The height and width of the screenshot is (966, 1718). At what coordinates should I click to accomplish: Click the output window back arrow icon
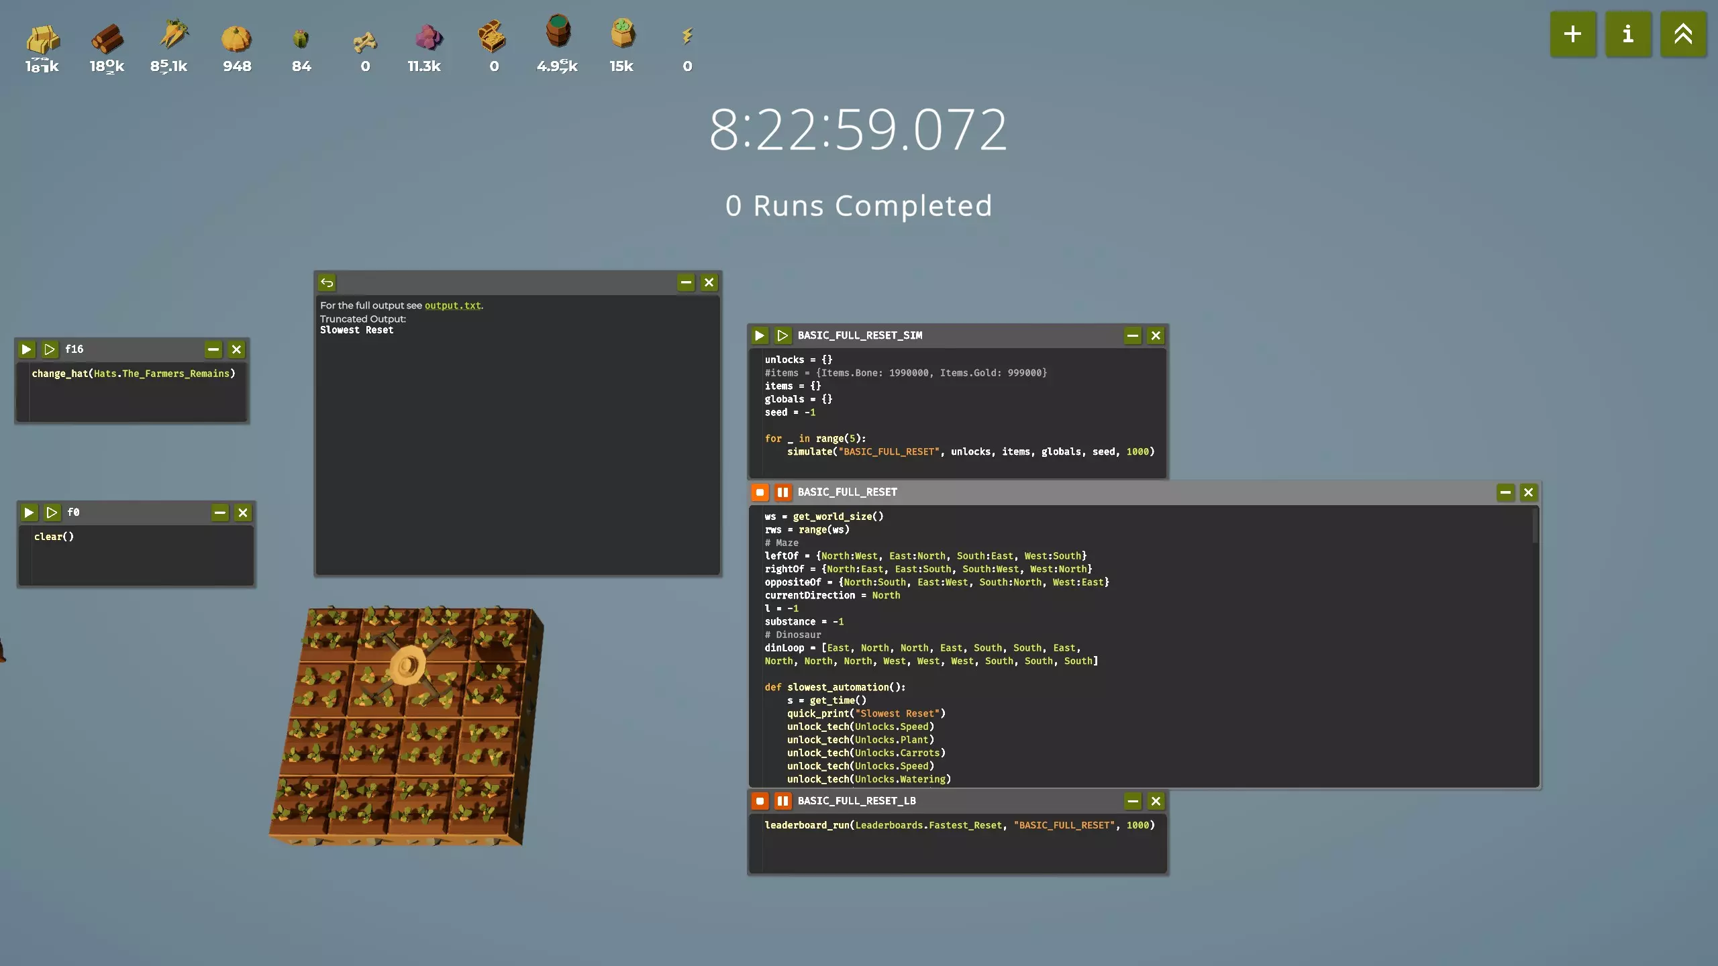[327, 283]
